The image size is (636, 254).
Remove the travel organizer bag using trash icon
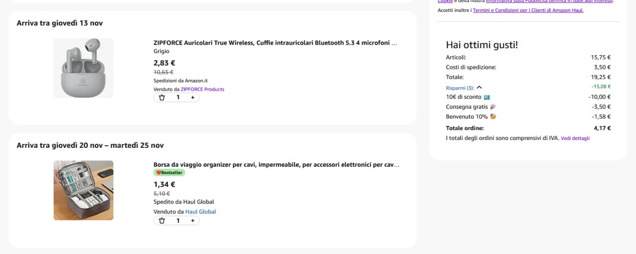point(161,221)
